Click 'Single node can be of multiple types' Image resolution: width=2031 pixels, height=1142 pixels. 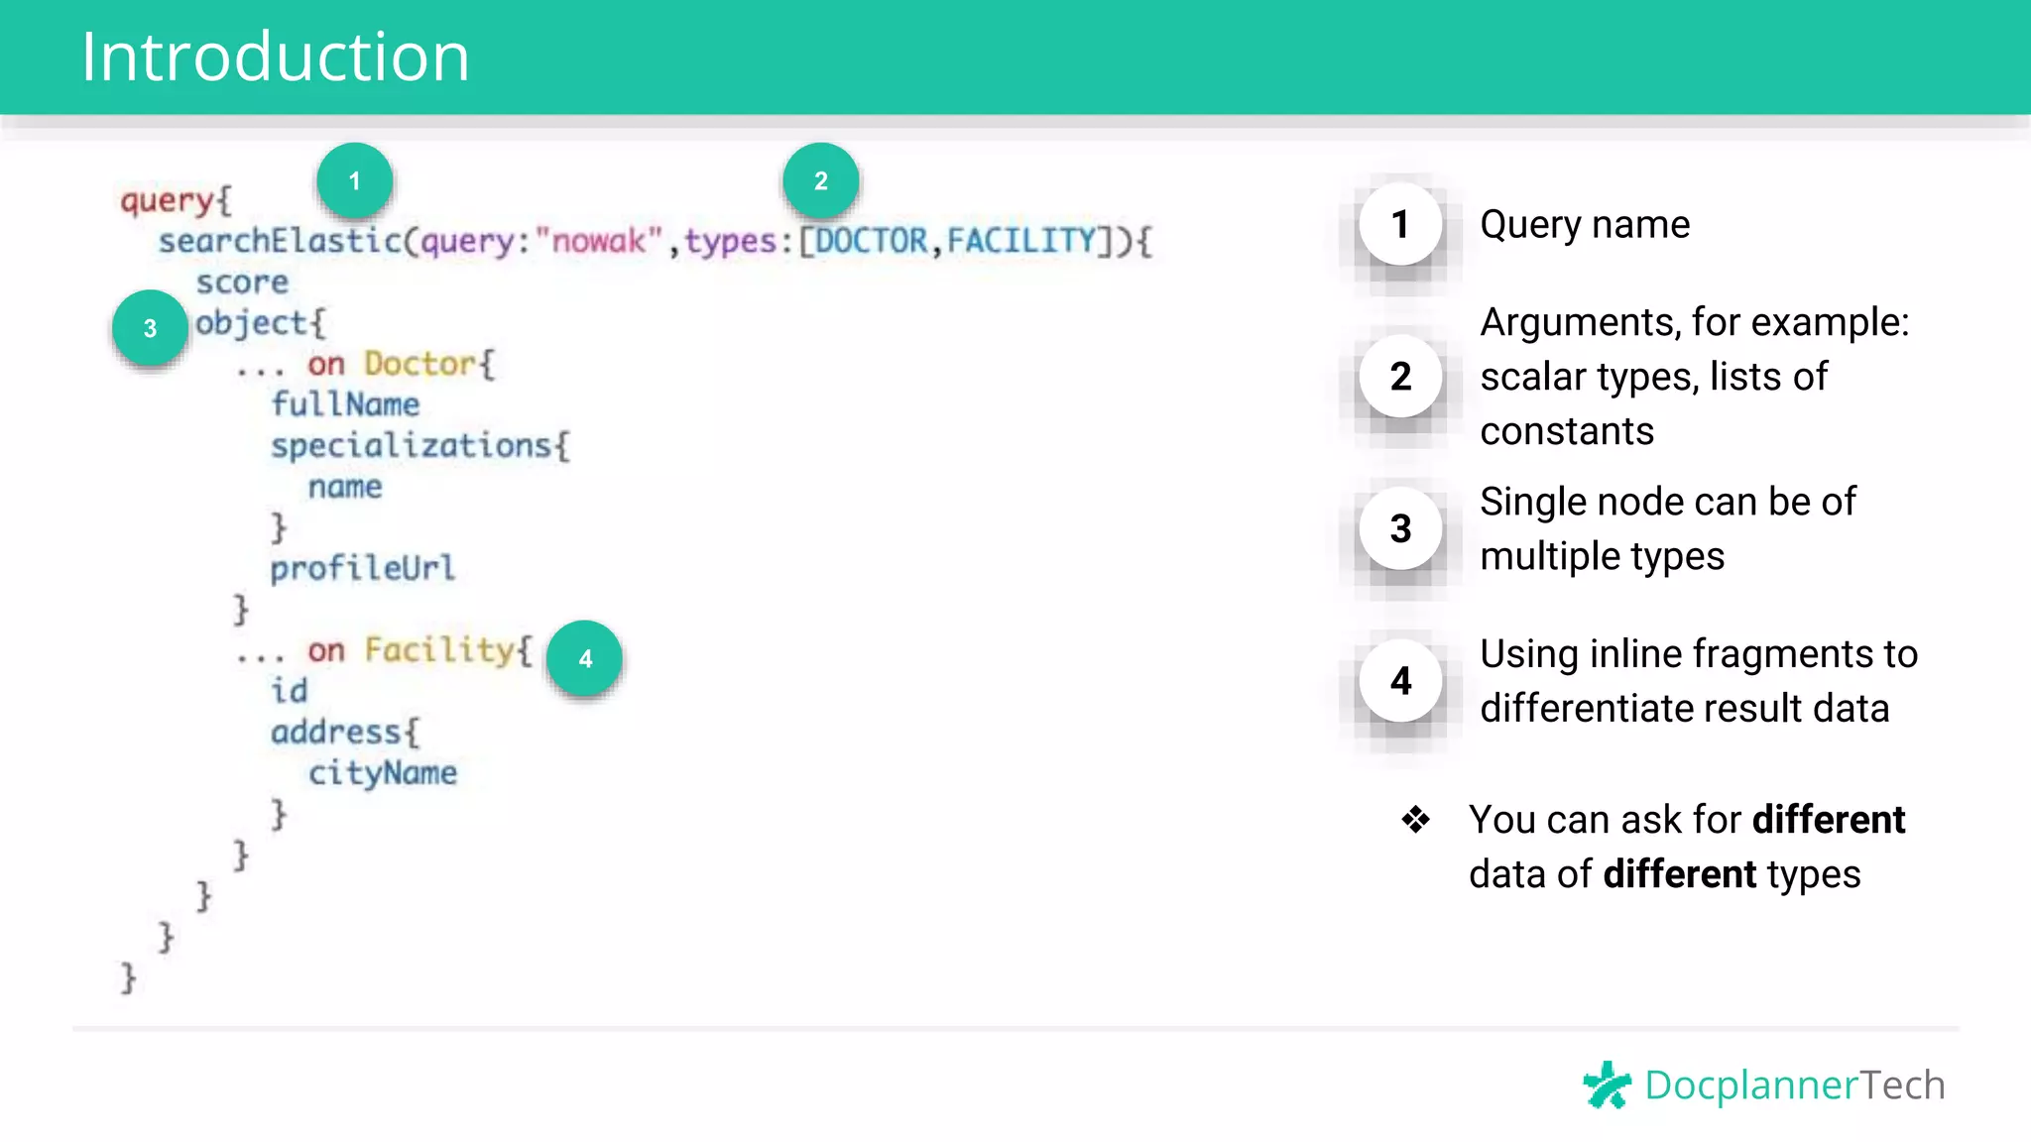coord(1668,528)
